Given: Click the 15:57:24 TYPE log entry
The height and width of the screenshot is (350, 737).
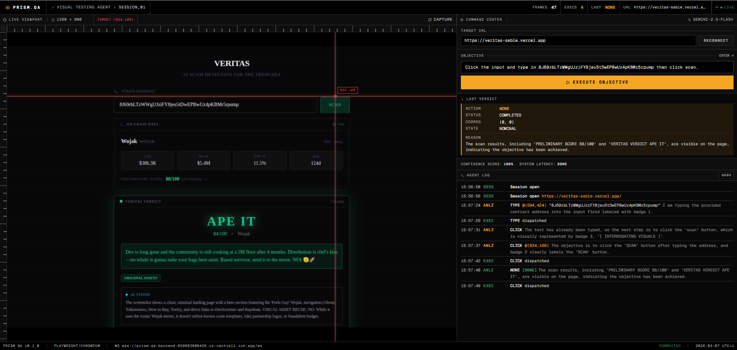Looking at the screenshot, I should click(x=597, y=209).
